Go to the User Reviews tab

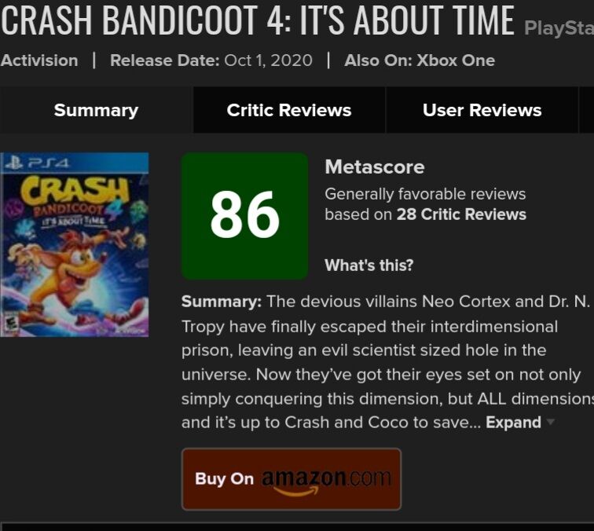tap(482, 111)
